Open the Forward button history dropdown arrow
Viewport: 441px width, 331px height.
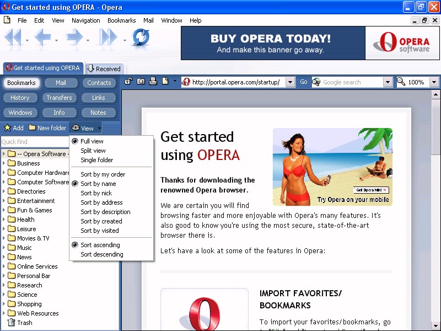tap(88, 40)
